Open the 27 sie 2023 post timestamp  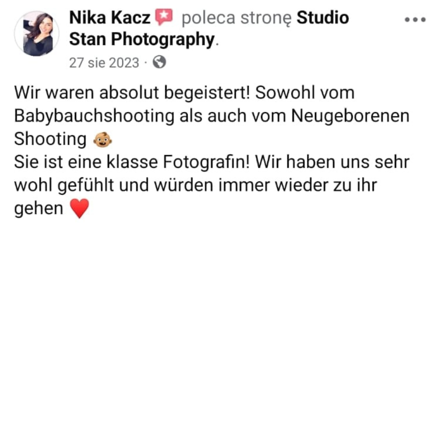(x=104, y=63)
